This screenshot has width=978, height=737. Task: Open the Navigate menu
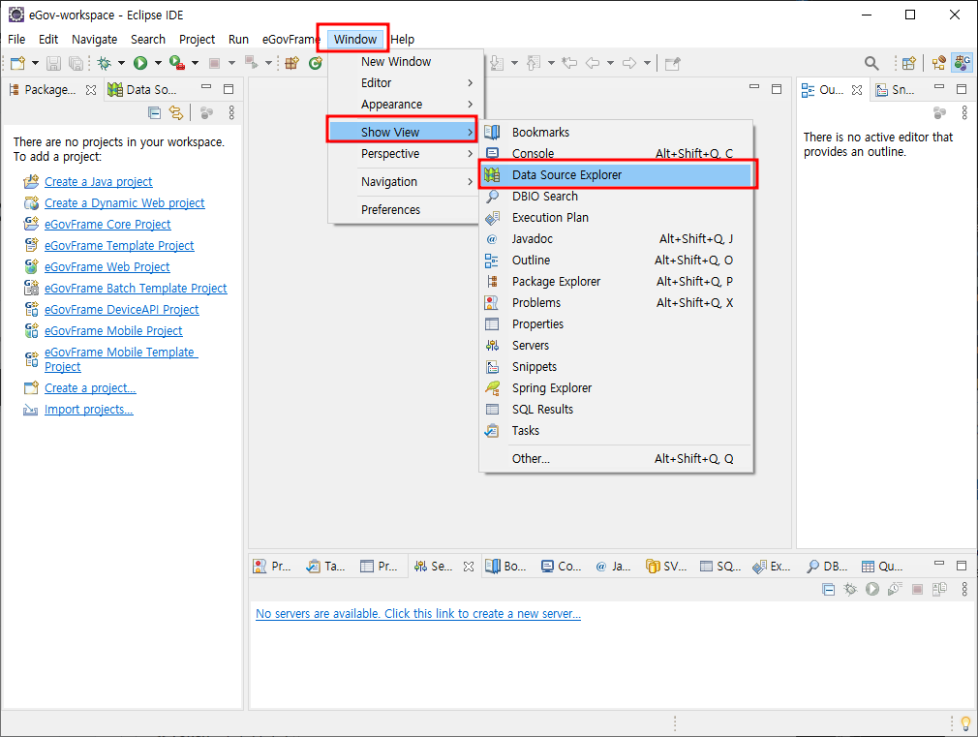coord(94,40)
